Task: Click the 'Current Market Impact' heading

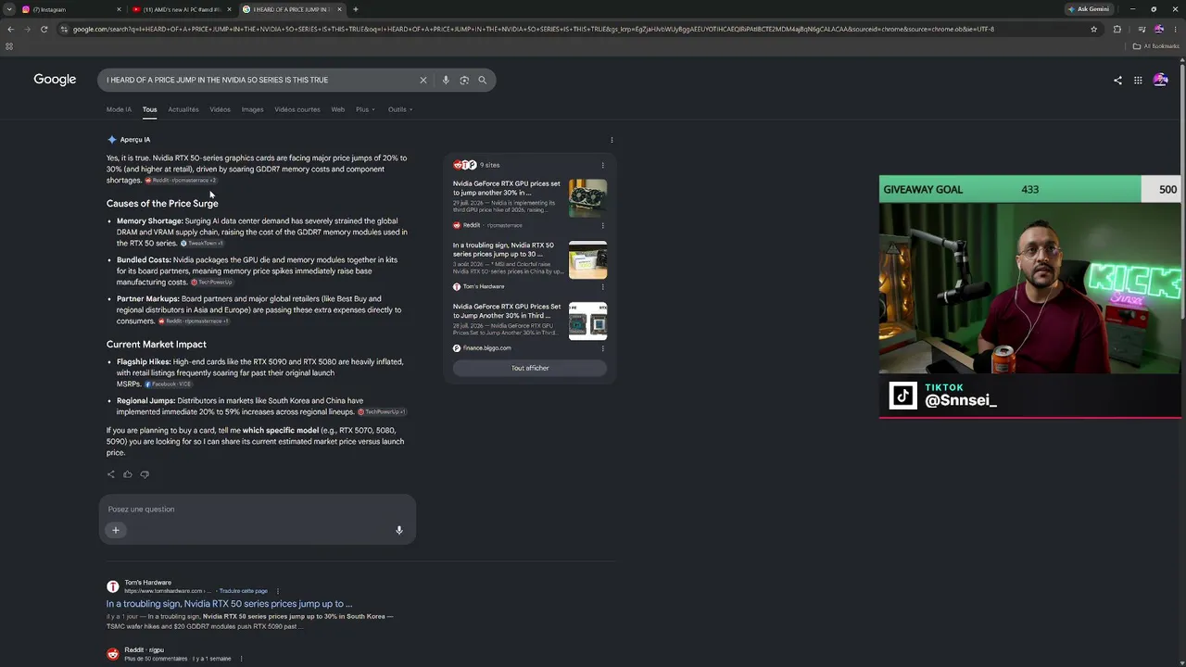Action: [157, 345]
